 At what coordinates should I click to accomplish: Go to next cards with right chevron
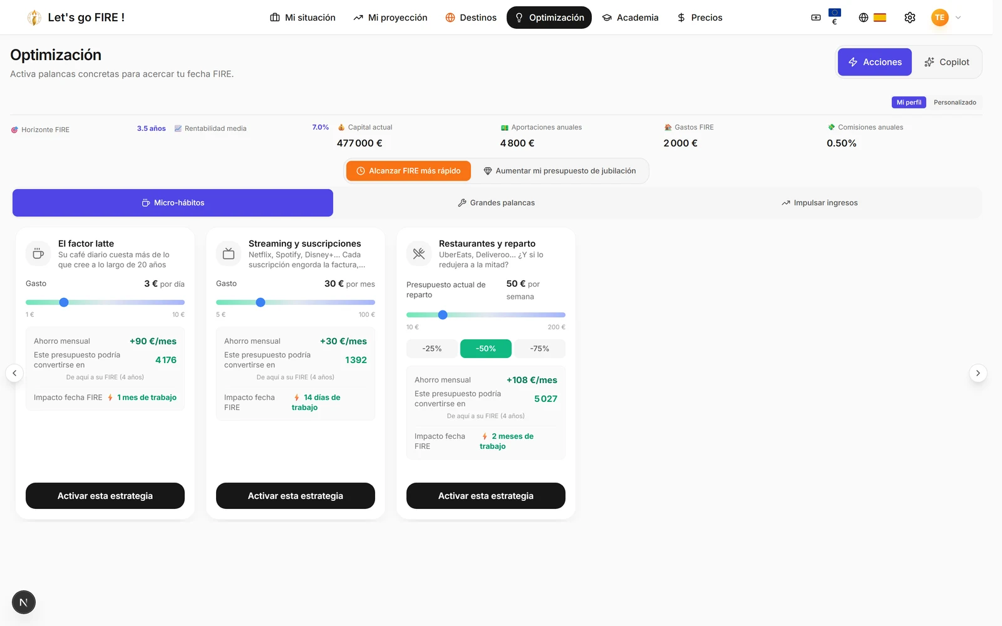pos(978,373)
